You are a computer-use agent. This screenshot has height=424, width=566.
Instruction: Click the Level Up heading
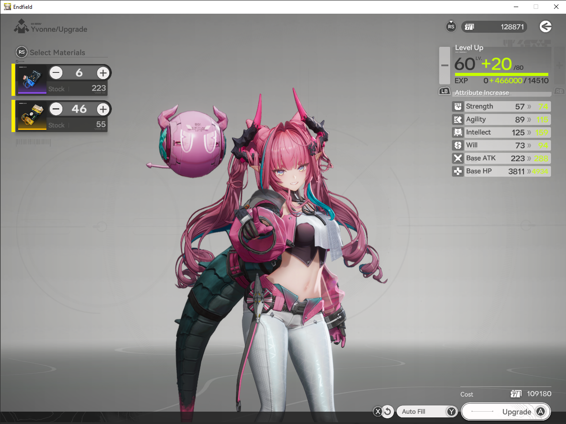[x=469, y=48]
